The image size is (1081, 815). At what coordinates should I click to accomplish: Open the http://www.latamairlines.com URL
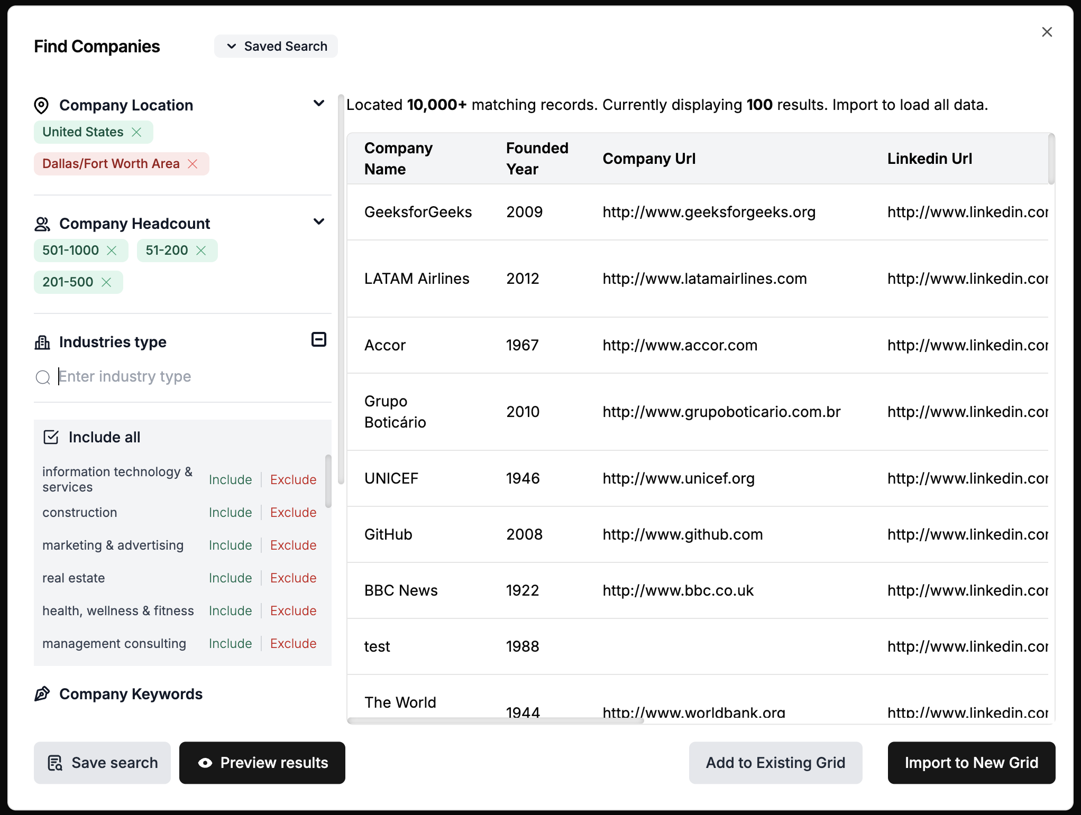(704, 279)
